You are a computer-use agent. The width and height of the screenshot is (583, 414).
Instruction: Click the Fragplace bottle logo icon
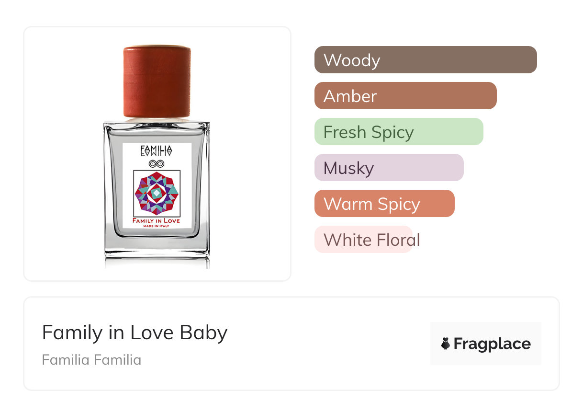446,344
